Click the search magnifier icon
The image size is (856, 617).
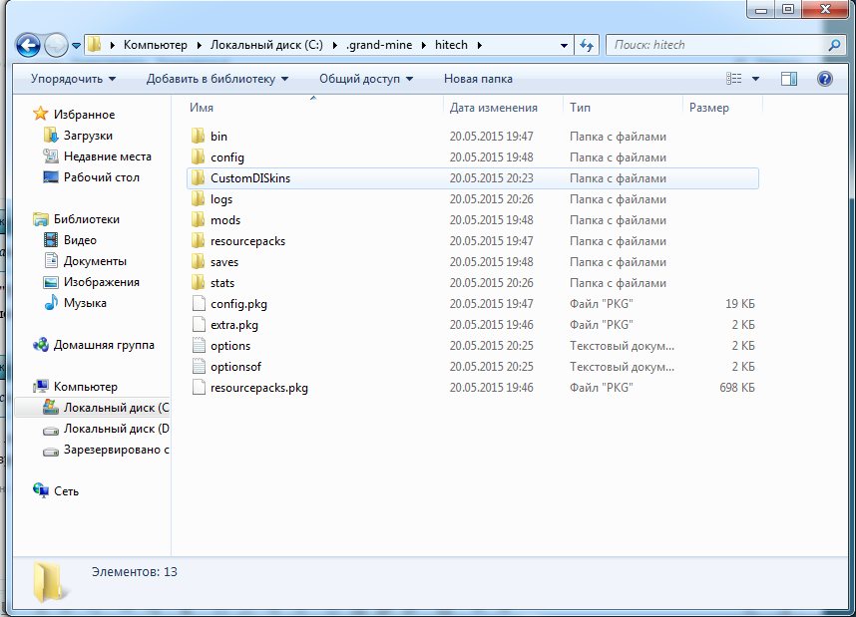pos(834,45)
